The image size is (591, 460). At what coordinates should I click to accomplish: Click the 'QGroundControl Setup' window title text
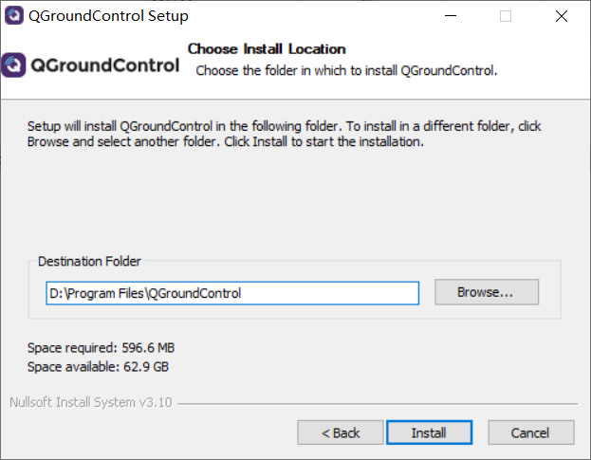(x=109, y=16)
